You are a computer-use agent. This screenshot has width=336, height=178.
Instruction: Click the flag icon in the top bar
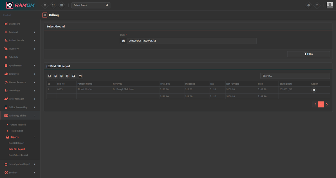pos(317,5)
